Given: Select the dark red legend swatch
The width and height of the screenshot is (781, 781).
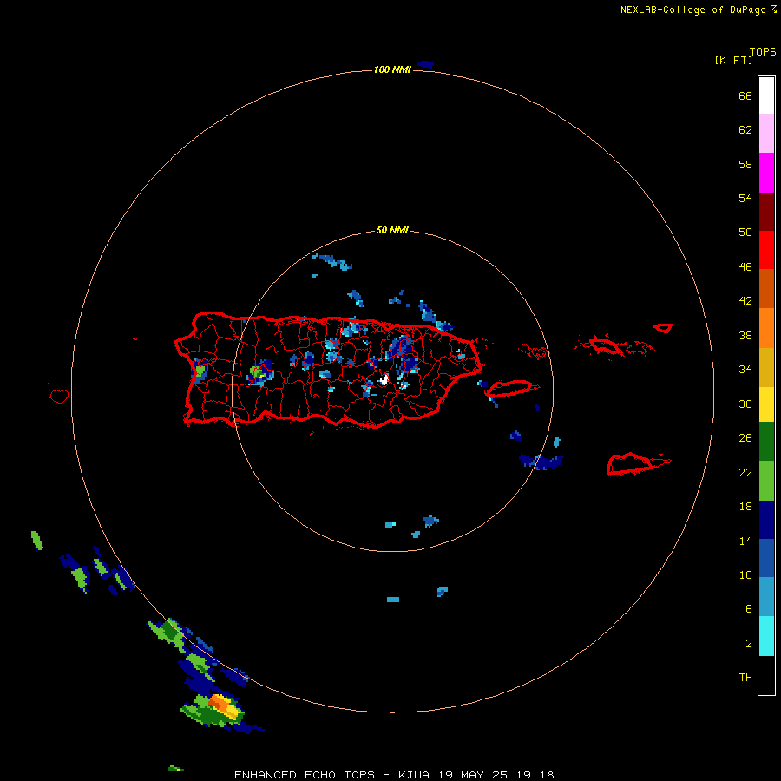Looking at the screenshot, I should coord(766,211).
